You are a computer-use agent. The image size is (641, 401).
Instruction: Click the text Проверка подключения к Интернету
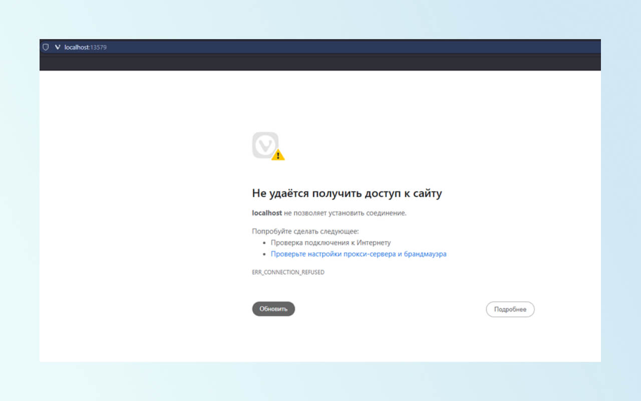click(x=331, y=243)
